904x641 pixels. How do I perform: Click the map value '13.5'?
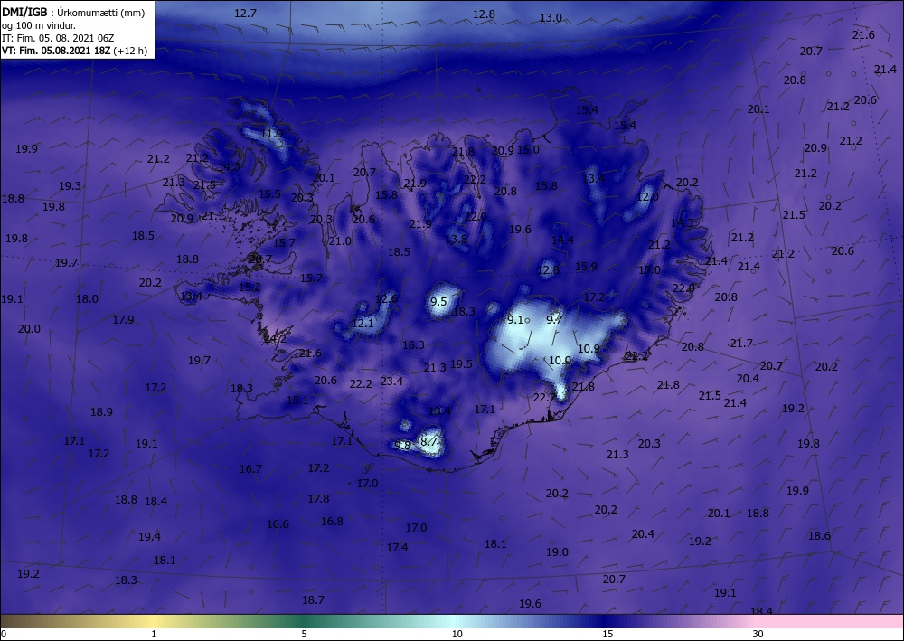point(456,239)
